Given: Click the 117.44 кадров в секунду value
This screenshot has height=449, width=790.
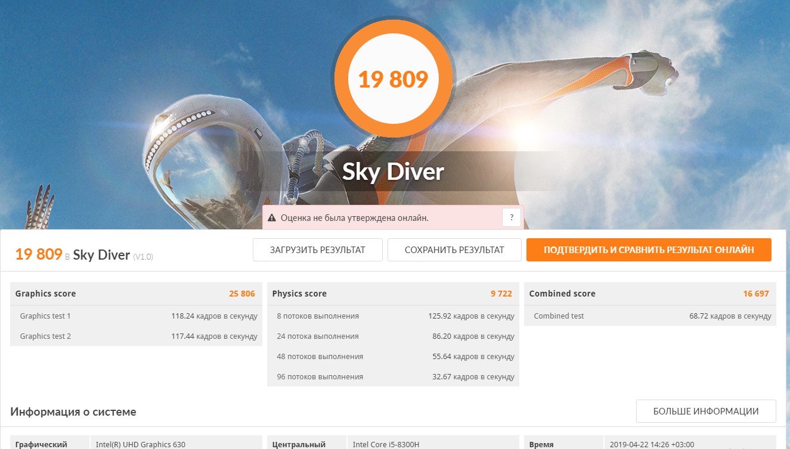Looking at the screenshot, I should pyautogui.click(x=214, y=336).
